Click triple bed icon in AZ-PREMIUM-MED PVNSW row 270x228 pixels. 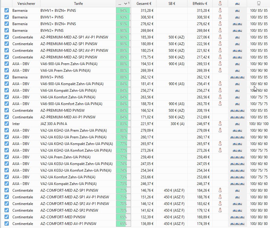click(237, 111)
